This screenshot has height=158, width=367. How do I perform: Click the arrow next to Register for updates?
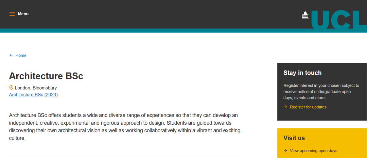tap(285, 107)
